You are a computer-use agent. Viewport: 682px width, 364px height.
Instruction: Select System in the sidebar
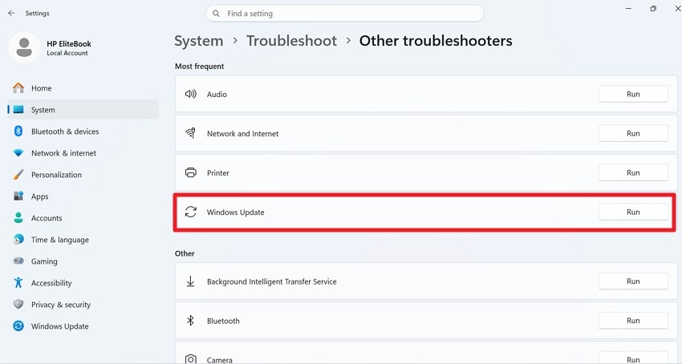coord(83,110)
